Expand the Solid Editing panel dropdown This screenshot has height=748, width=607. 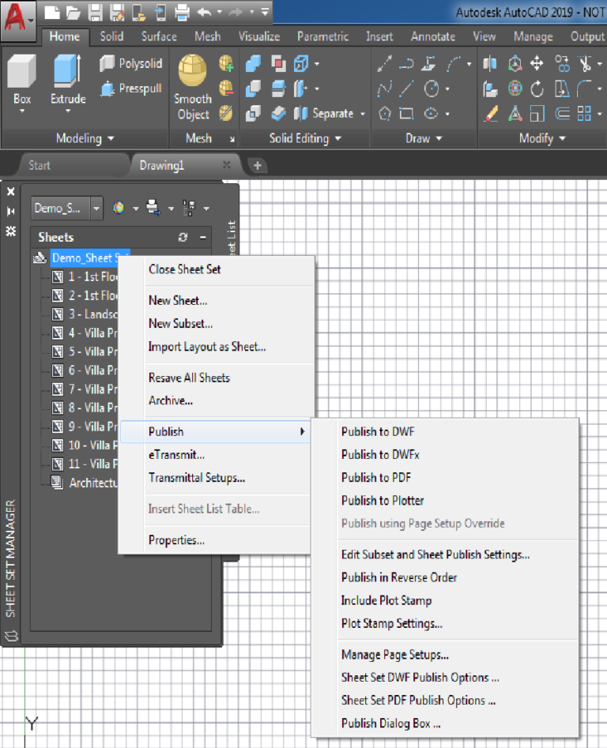305,138
